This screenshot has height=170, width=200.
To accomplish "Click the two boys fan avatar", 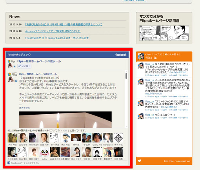I will (87, 138).
